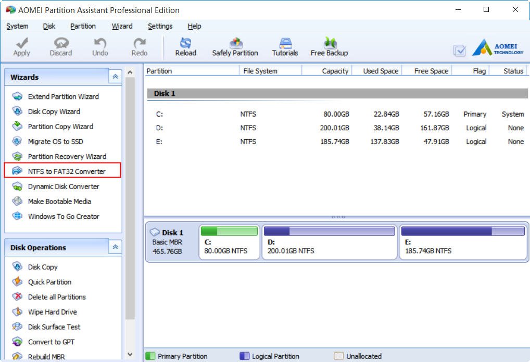The image size is (530, 362).
Task: Click the blue Logical Partition legend swatch
Action: click(x=244, y=356)
